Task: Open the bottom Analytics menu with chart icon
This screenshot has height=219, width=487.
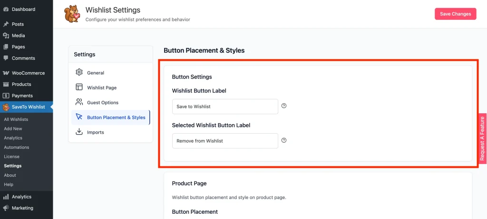Action: [x=27, y=197]
